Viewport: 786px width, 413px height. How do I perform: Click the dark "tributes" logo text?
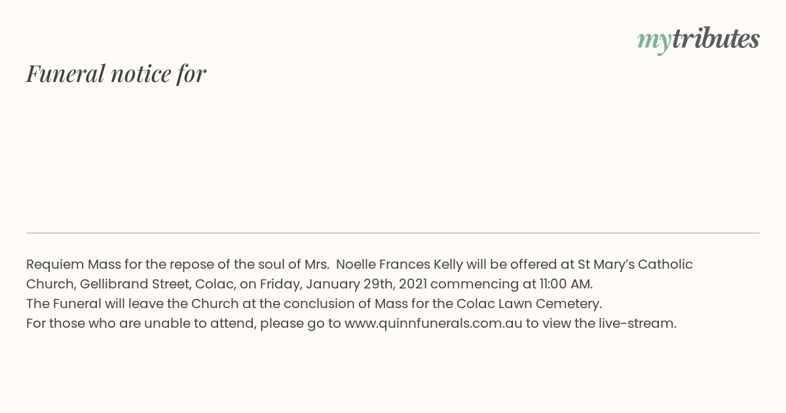[715, 39]
